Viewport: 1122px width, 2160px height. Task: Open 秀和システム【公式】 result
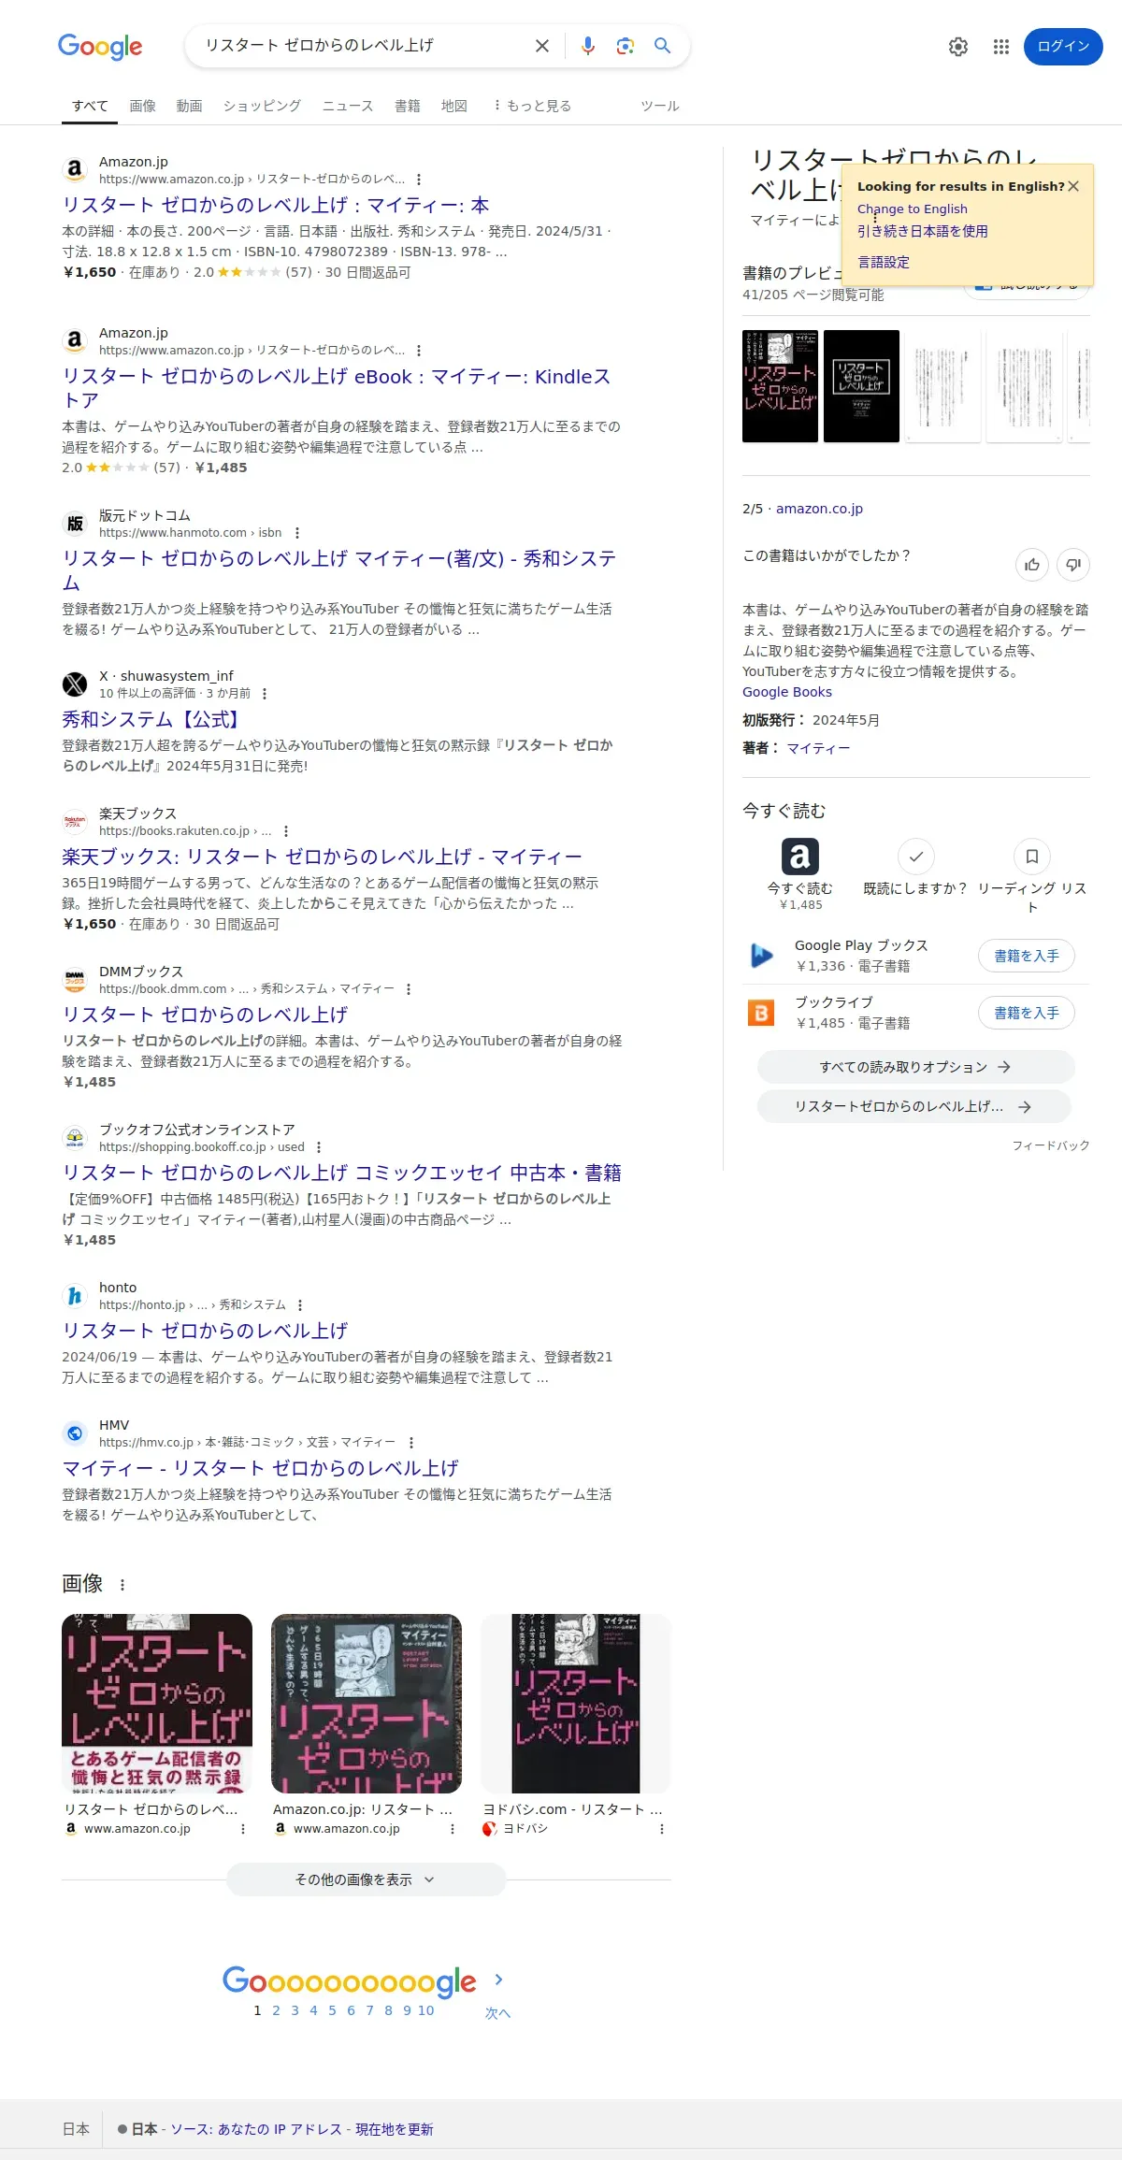[152, 719]
